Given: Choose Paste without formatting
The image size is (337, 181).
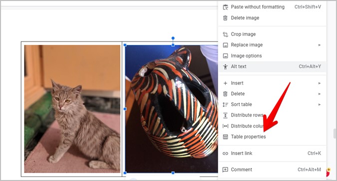Looking at the screenshot, I should [272, 7].
